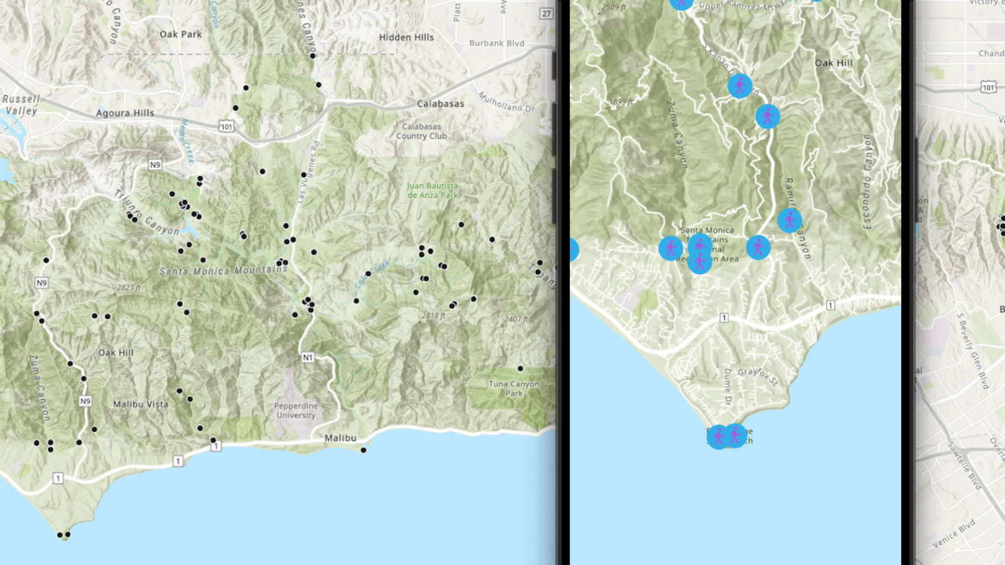Screen dimensions: 1005x565
Task: Click the N1 road shield above Pepperdine
Action: click(x=308, y=357)
